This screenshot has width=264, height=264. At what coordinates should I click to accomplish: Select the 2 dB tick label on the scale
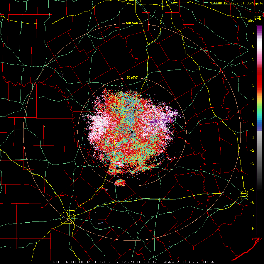(x=253, y=98)
